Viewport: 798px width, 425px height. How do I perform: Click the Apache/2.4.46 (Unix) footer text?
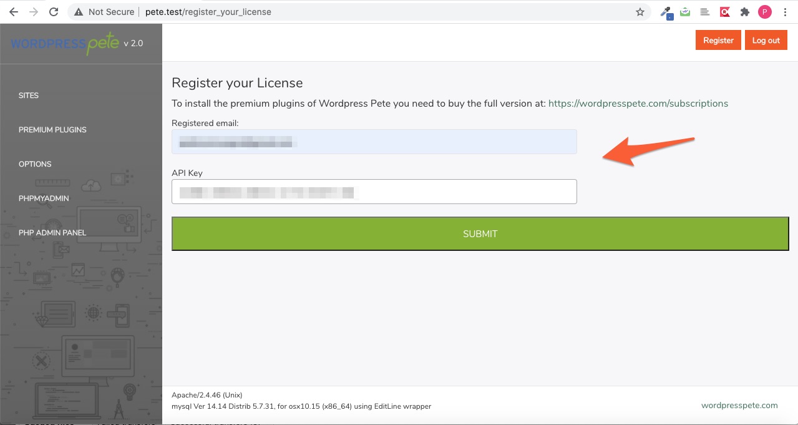207,395
